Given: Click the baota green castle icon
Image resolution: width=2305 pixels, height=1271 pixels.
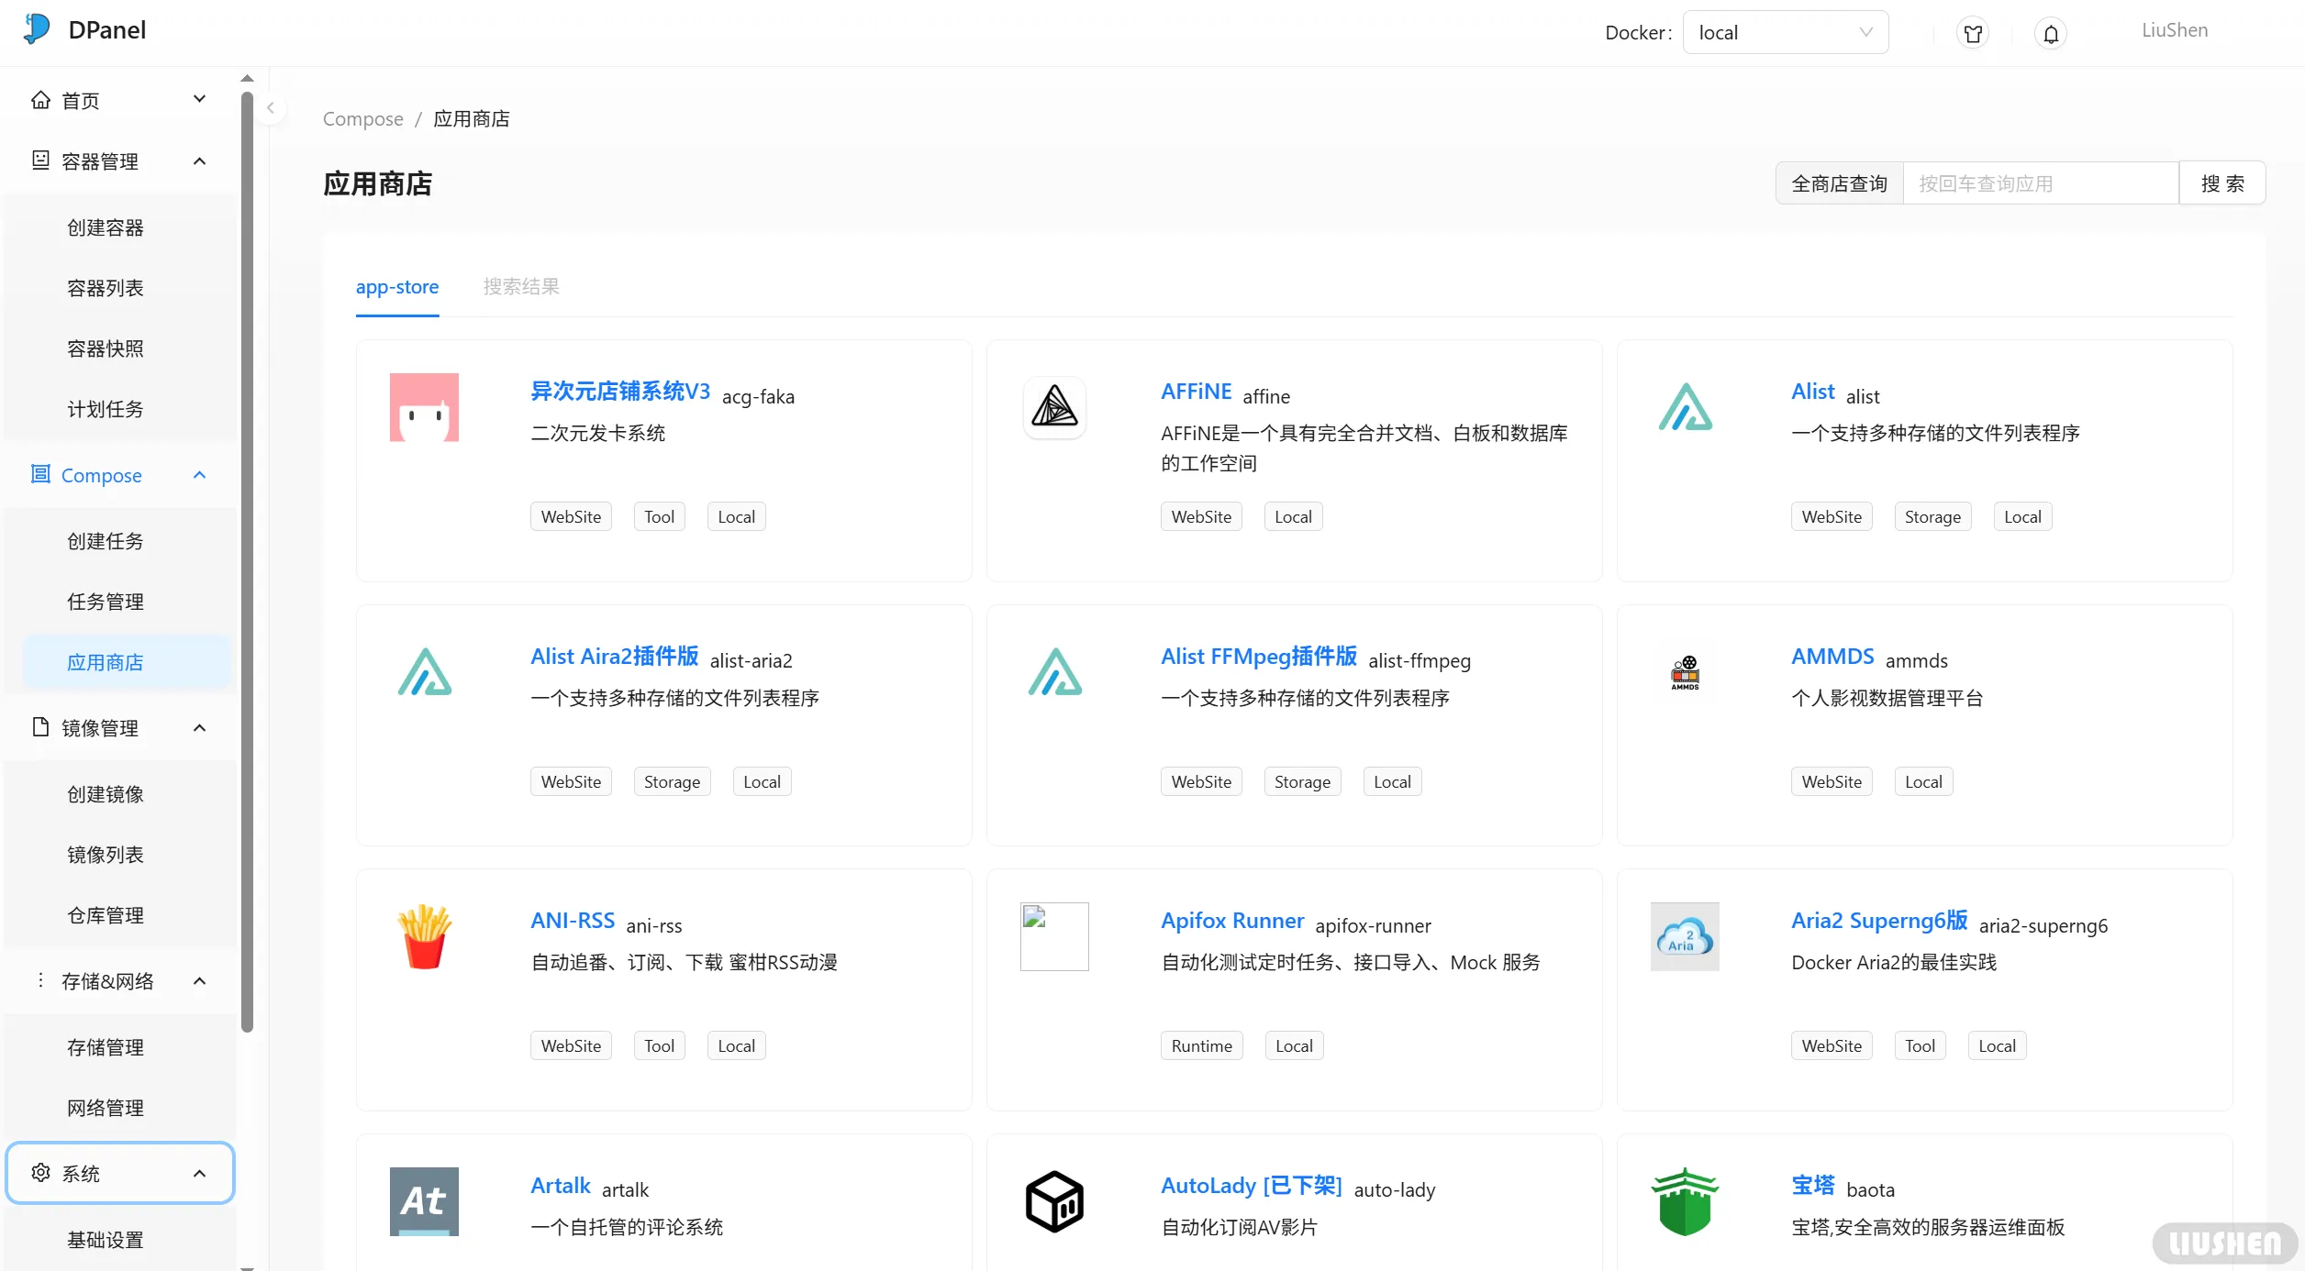Looking at the screenshot, I should [x=1685, y=1201].
